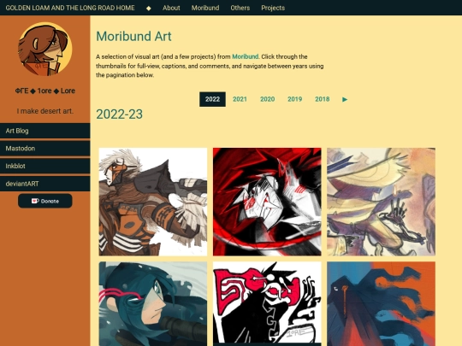
Task: Open the Projects navigation item
Action: tap(273, 8)
